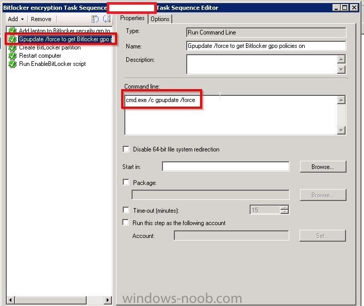
Task: Click inside the Command line text box
Action: (231, 115)
